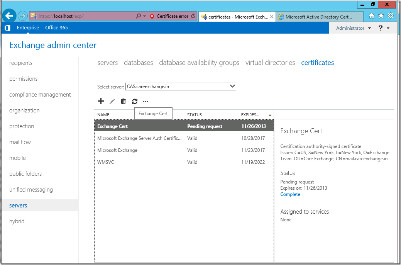Image resolution: width=401 pixels, height=265 pixels.
Task: Open public folders in sidebar
Action: (25, 174)
